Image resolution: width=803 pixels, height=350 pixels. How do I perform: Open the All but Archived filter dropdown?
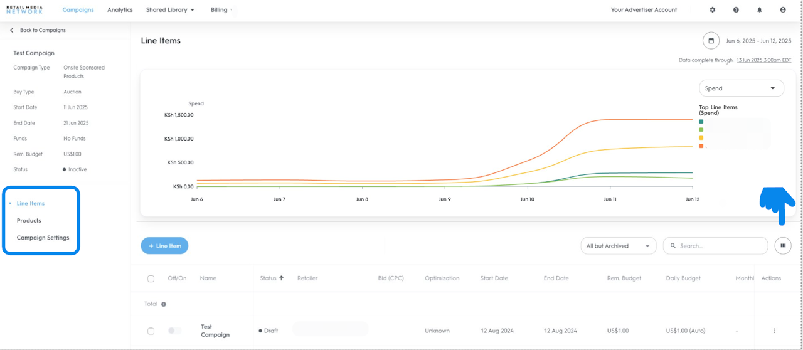coord(618,246)
